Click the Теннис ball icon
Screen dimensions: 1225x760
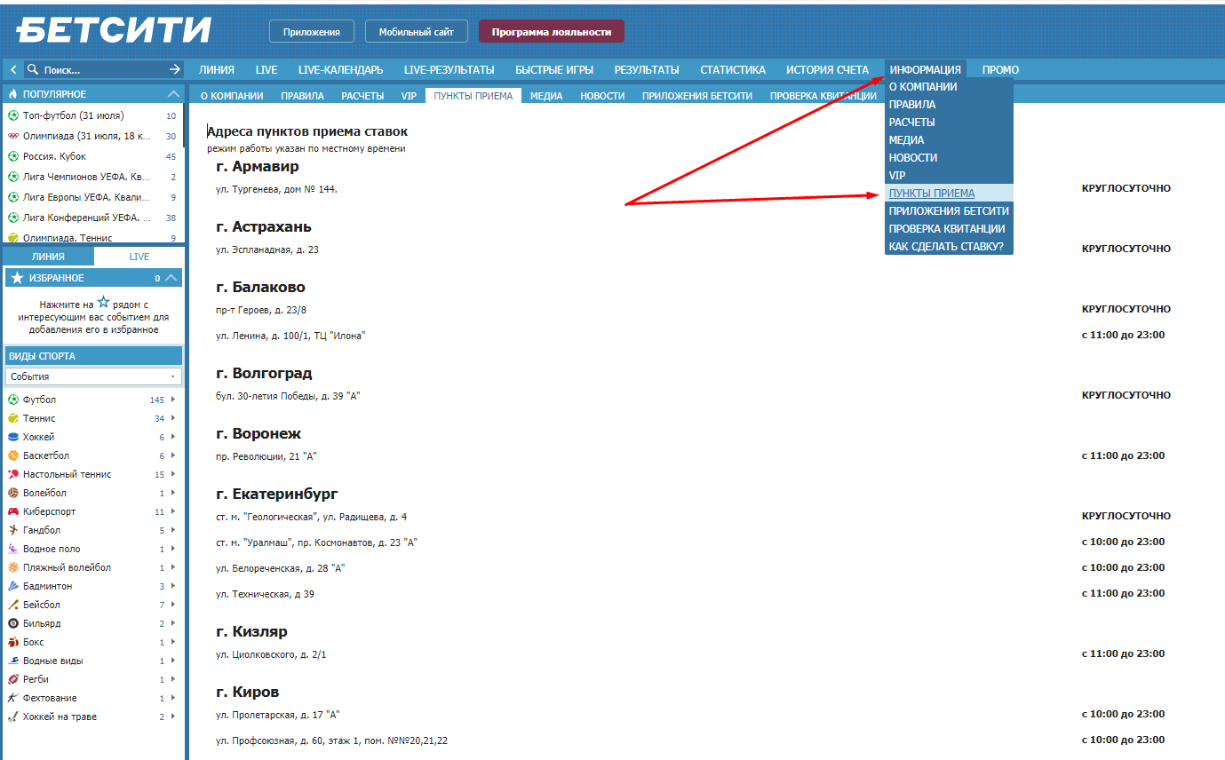[x=13, y=418]
